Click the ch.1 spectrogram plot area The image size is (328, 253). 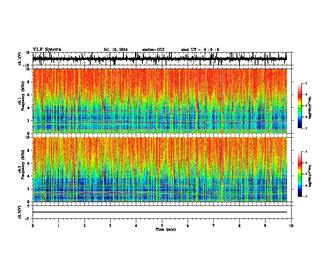pos(159,101)
